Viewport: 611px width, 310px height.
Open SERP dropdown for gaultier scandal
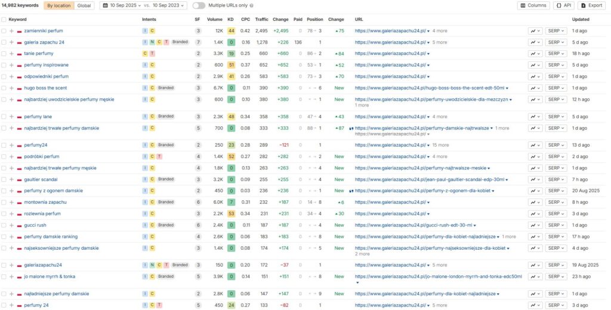[x=556, y=179]
